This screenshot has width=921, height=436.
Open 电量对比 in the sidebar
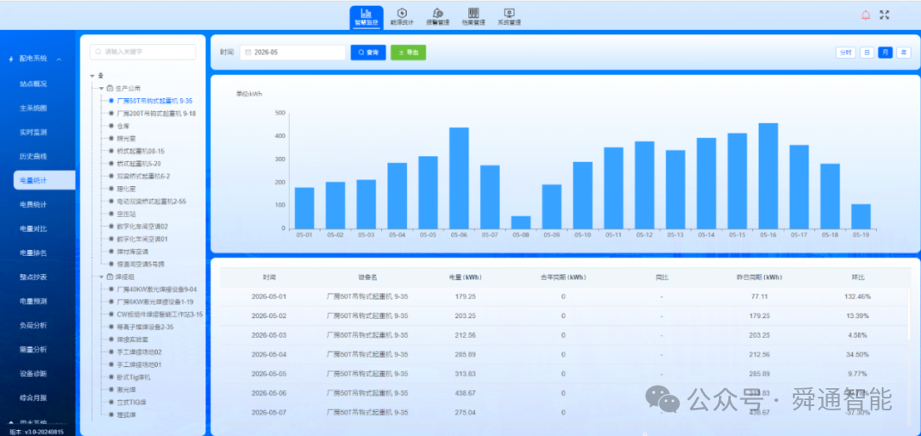tap(33, 229)
